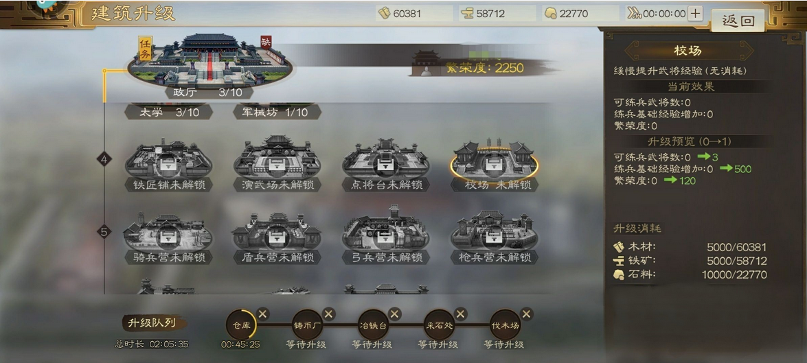Image resolution: width=807 pixels, height=363 pixels.
Task: Open the 军械坊 1/10 building tab
Action: click(277, 112)
